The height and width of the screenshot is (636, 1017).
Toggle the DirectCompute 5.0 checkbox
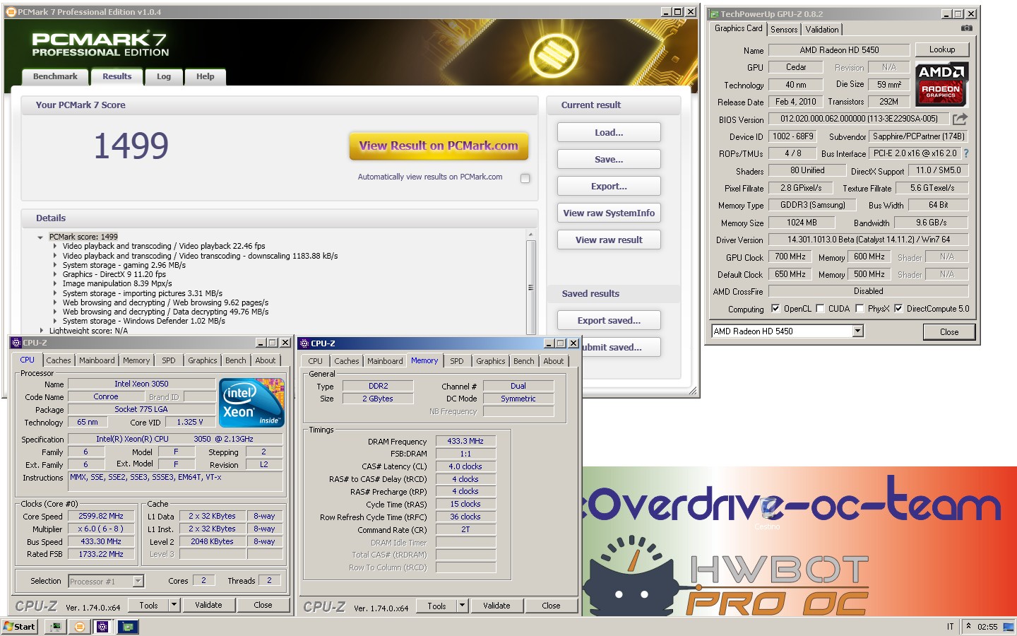pyautogui.click(x=898, y=309)
